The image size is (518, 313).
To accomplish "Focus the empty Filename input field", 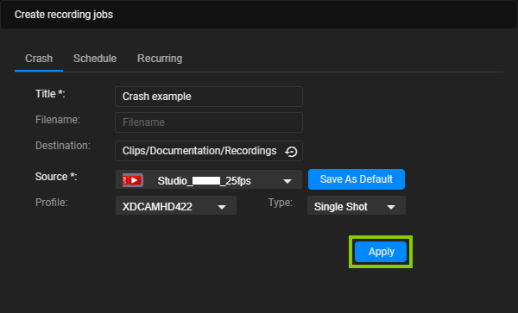I will (209, 122).
